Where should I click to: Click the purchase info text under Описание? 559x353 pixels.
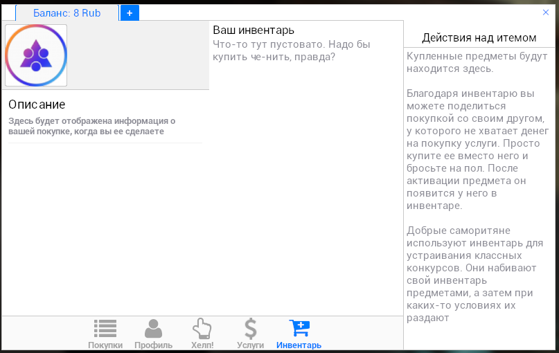pyautogui.click(x=91, y=126)
